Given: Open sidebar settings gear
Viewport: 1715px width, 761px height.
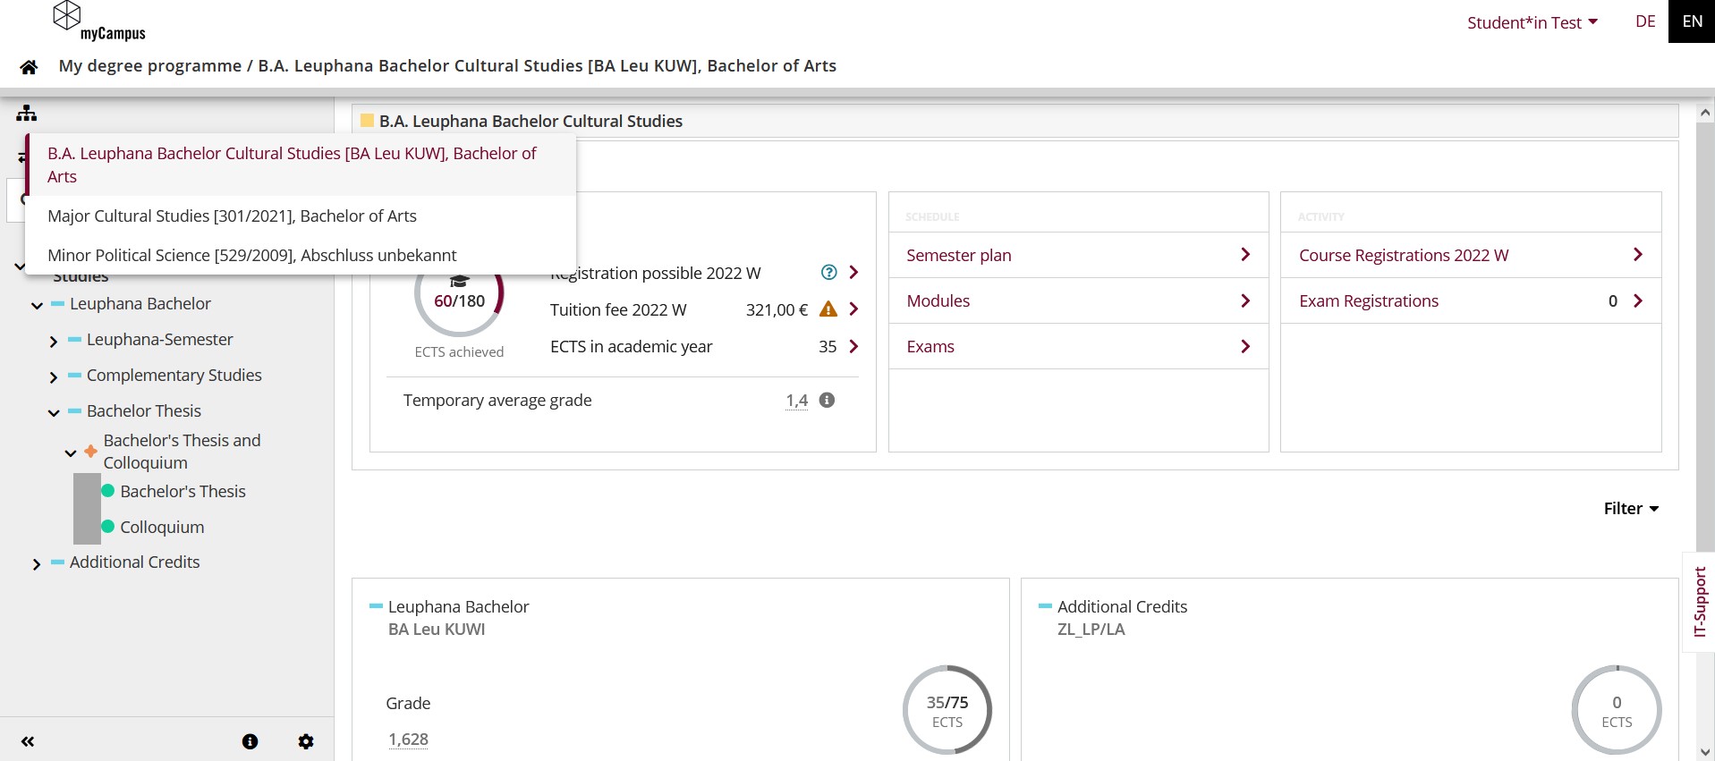Looking at the screenshot, I should click(x=306, y=741).
